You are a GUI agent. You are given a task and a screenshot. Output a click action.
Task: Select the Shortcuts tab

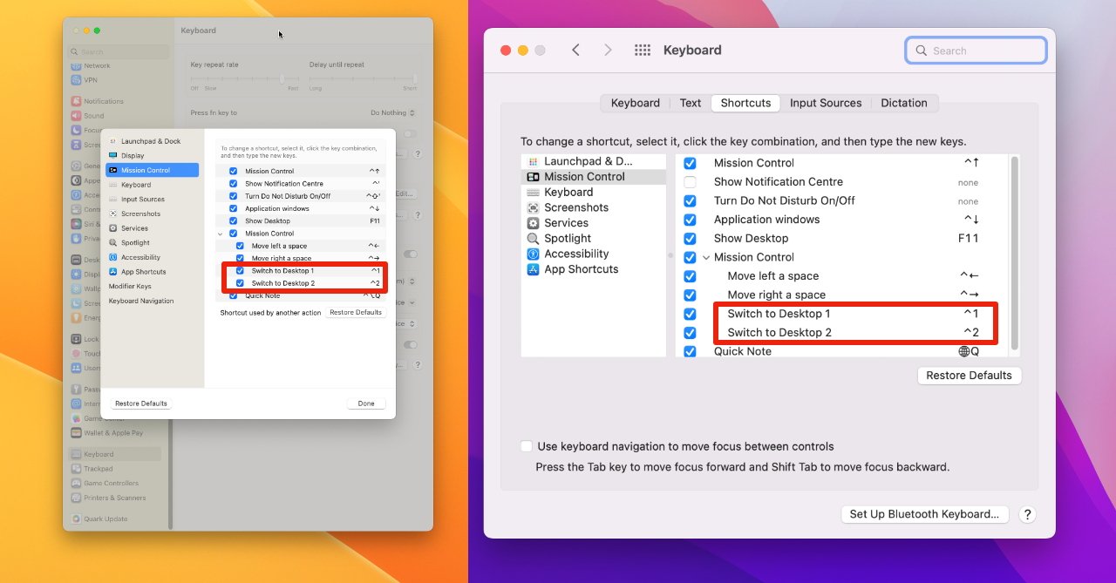(x=745, y=103)
